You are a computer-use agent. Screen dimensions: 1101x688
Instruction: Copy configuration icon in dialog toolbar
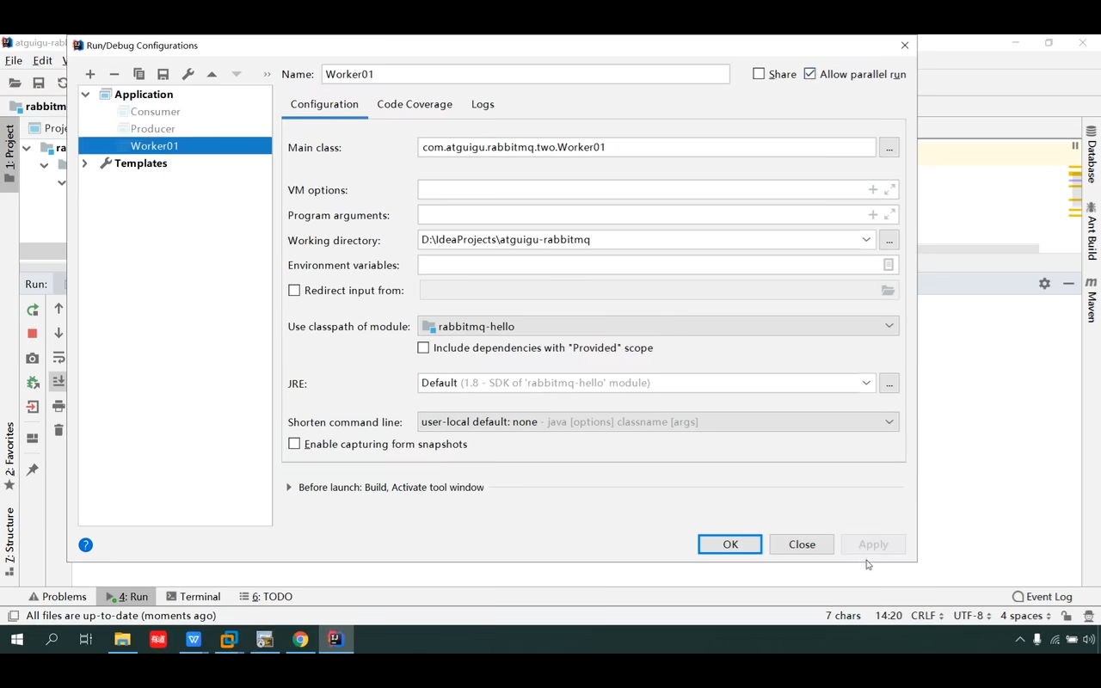(138, 74)
